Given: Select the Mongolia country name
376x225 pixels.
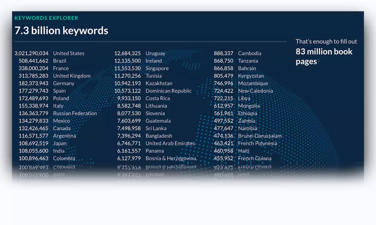Looking at the screenshot, I should [x=249, y=106].
